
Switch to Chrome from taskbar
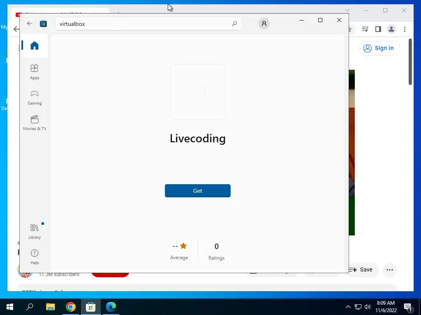(x=71, y=307)
